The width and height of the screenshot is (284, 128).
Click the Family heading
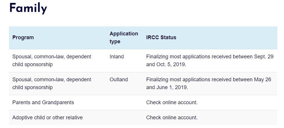pyautogui.click(x=28, y=8)
